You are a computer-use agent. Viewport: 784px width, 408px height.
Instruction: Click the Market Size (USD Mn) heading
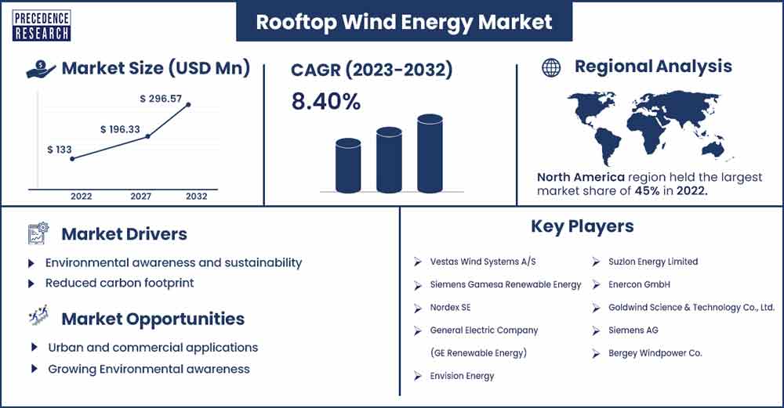click(x=155, y=68)
